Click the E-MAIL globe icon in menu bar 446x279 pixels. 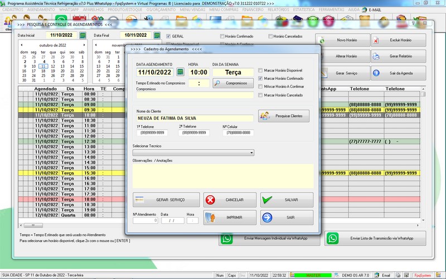365,9
